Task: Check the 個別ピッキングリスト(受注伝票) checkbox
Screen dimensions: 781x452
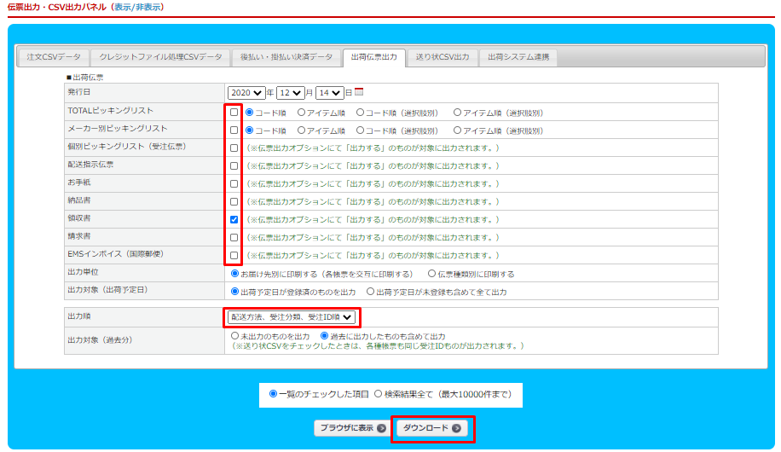Action: click(x=234, y=148)
